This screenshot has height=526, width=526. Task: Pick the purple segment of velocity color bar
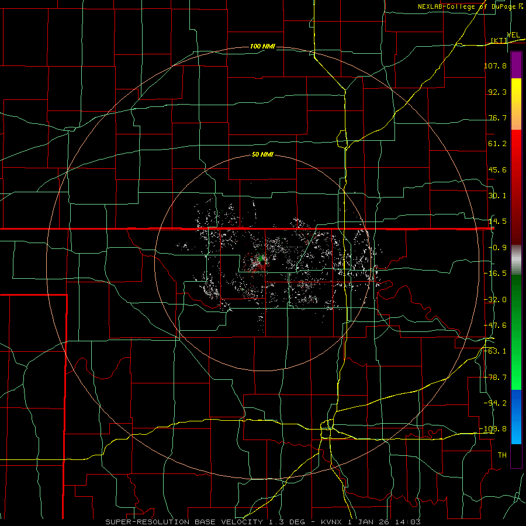pos(516,65)
